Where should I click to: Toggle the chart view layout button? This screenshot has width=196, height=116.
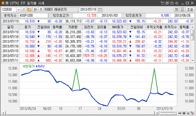pyautogui.click(x=183, y=10)
